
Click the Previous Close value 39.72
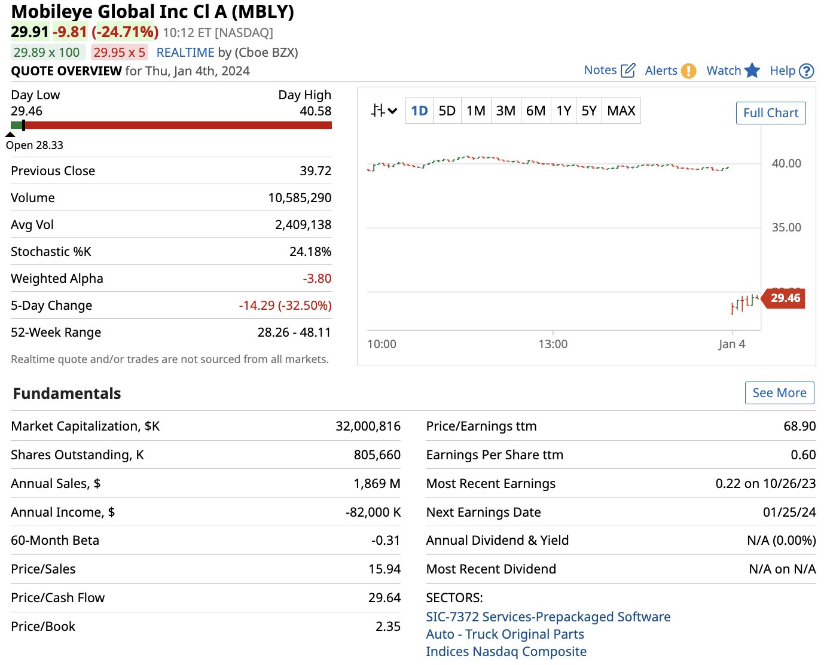tap(315, 171)
